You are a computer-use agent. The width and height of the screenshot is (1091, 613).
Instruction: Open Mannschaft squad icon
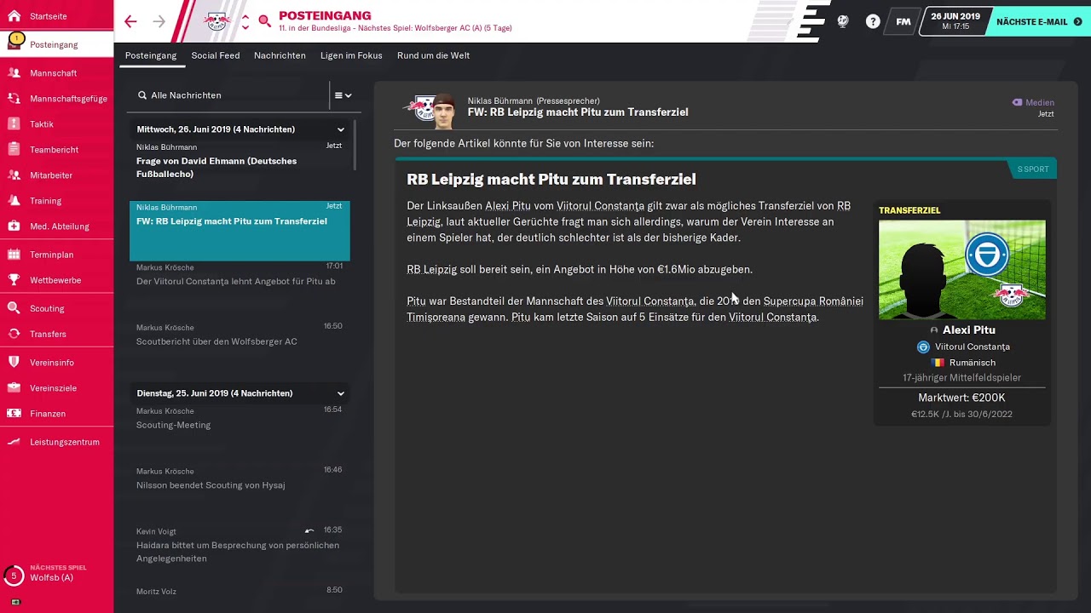click(x=14, y=73)
